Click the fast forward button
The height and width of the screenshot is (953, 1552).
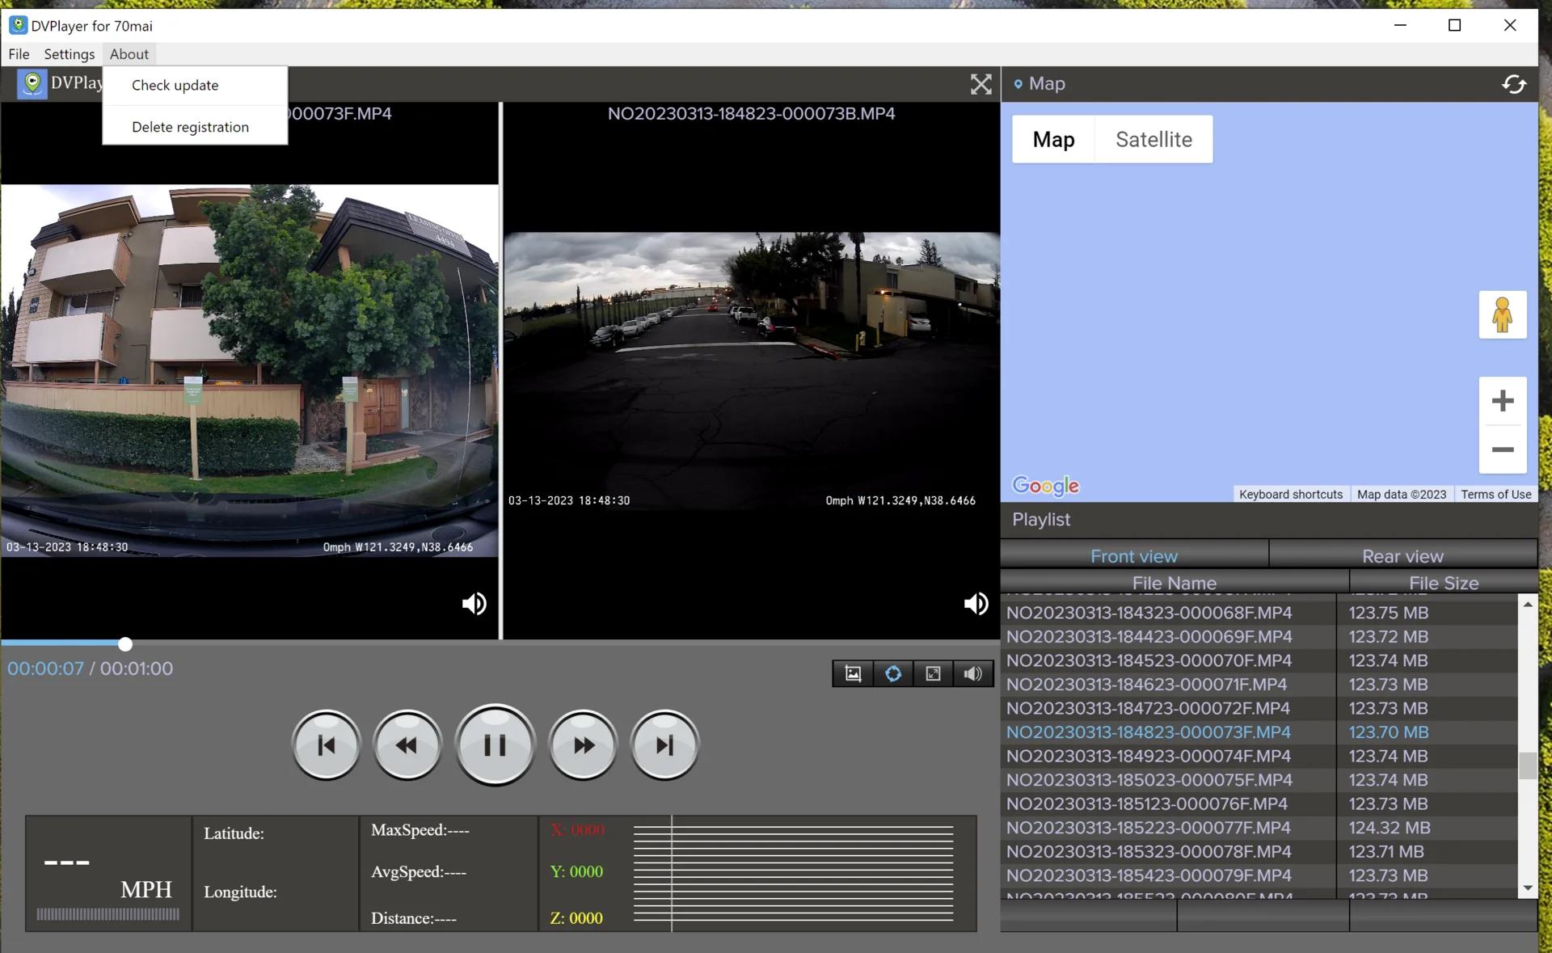point(583,745)
